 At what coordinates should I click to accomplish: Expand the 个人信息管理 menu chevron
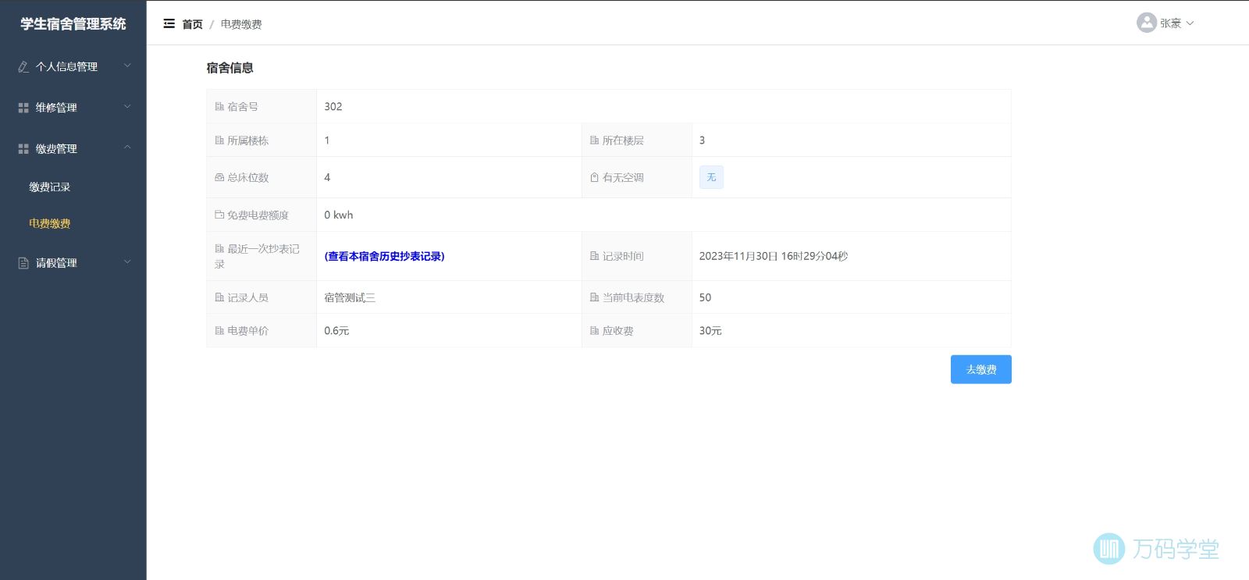[x=127, y=66]
